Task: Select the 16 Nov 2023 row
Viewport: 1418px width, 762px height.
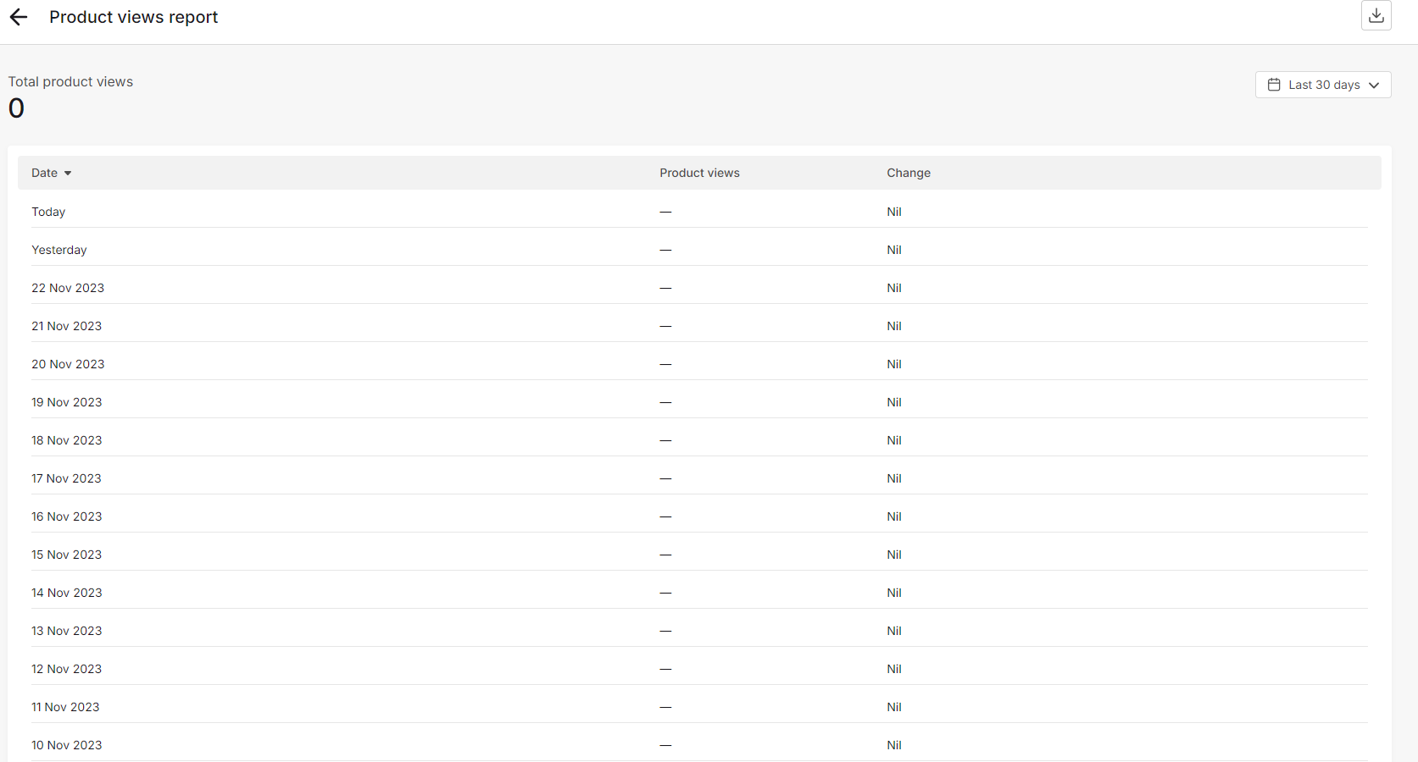Action: [699, 516]
